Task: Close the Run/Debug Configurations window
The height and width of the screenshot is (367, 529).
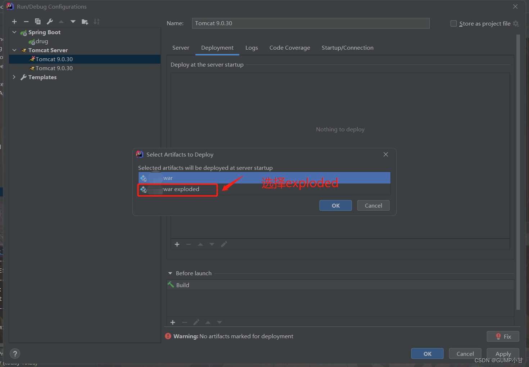Action: (515, 6)
